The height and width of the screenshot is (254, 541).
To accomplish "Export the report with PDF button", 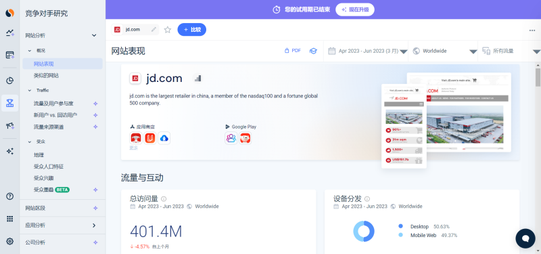I will (292, 50).
